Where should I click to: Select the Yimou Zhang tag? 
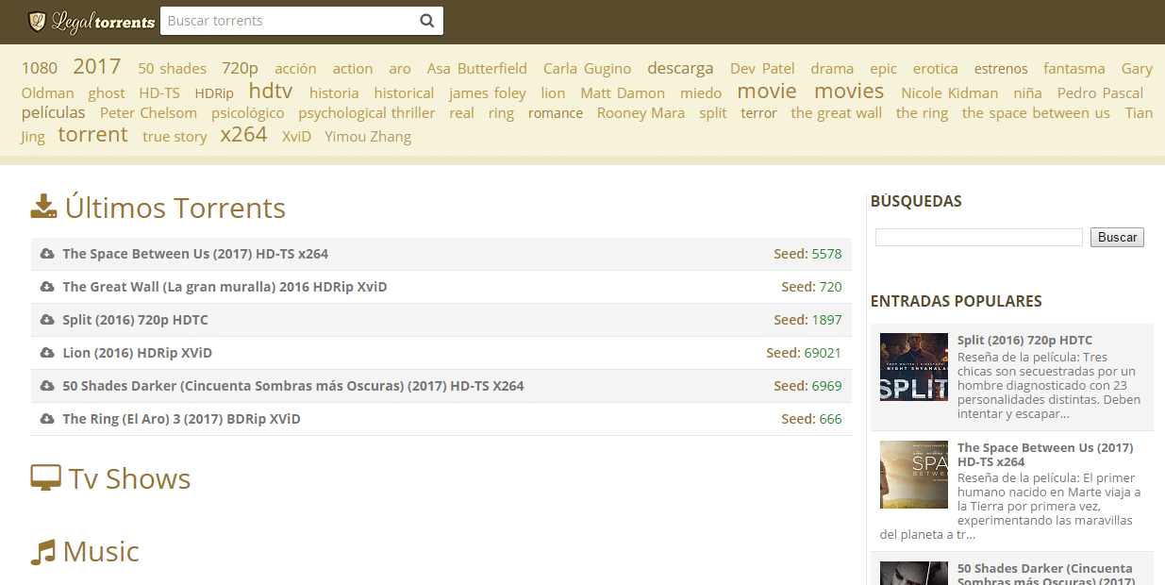tap(368, 137)
